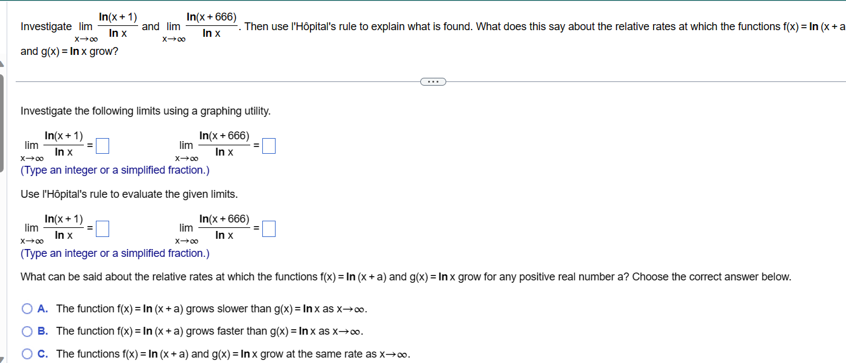This screenshot has height=363, width=846.
Task: Select answer choice A about f growing slower
Action: point(27,308)
